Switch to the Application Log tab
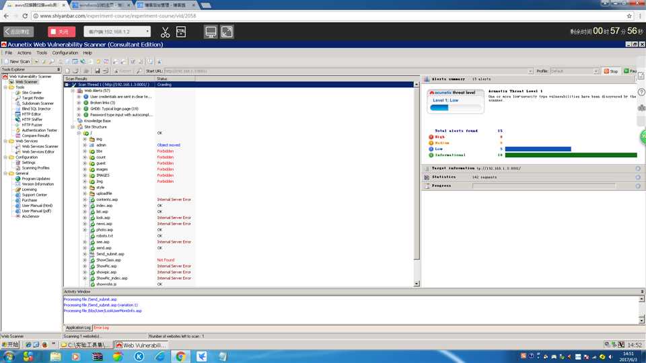Viewport: 646px width, 363px height. click(78, 327)
